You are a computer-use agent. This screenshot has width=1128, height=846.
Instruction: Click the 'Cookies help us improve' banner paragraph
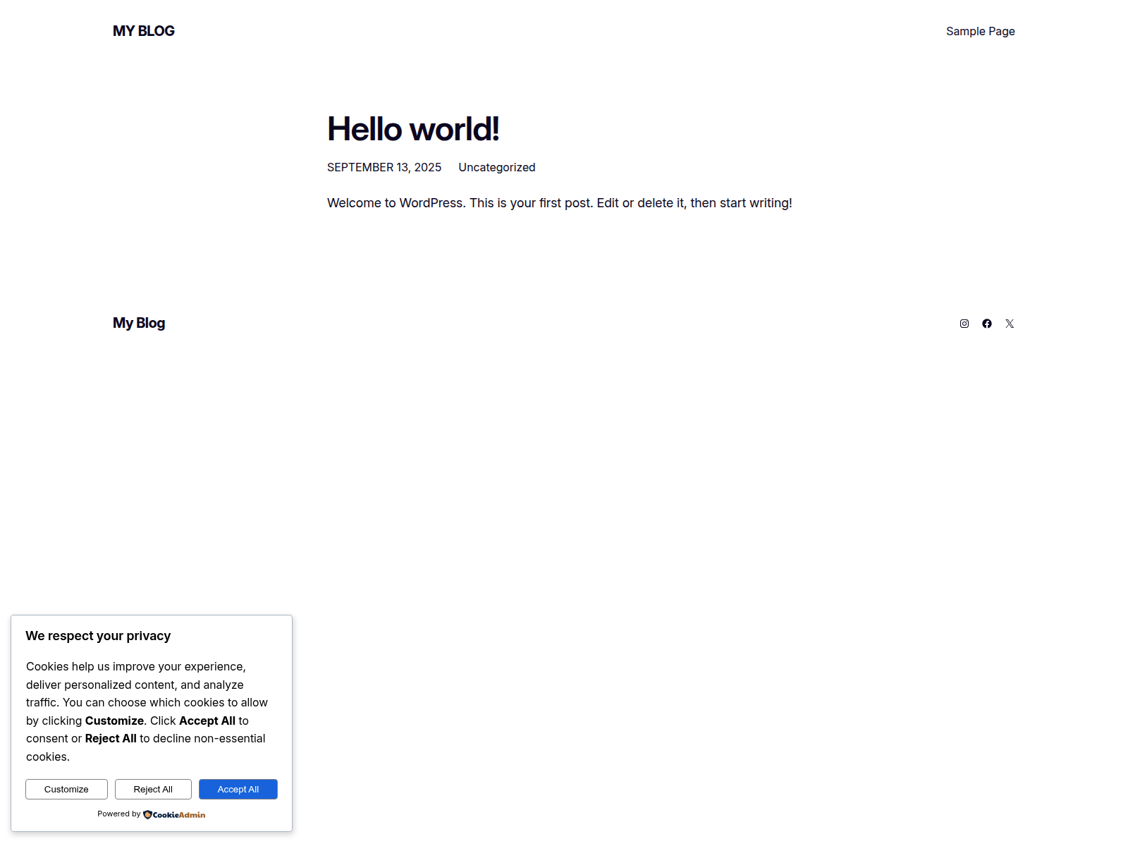tap(147, 711)
